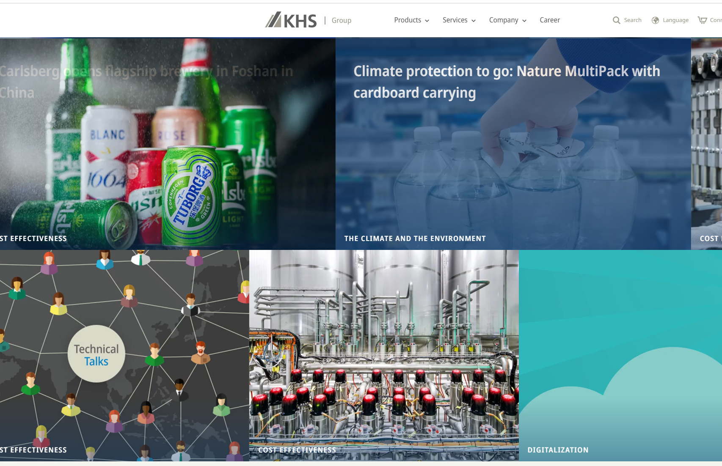Click the shopping cart icon

702,20
